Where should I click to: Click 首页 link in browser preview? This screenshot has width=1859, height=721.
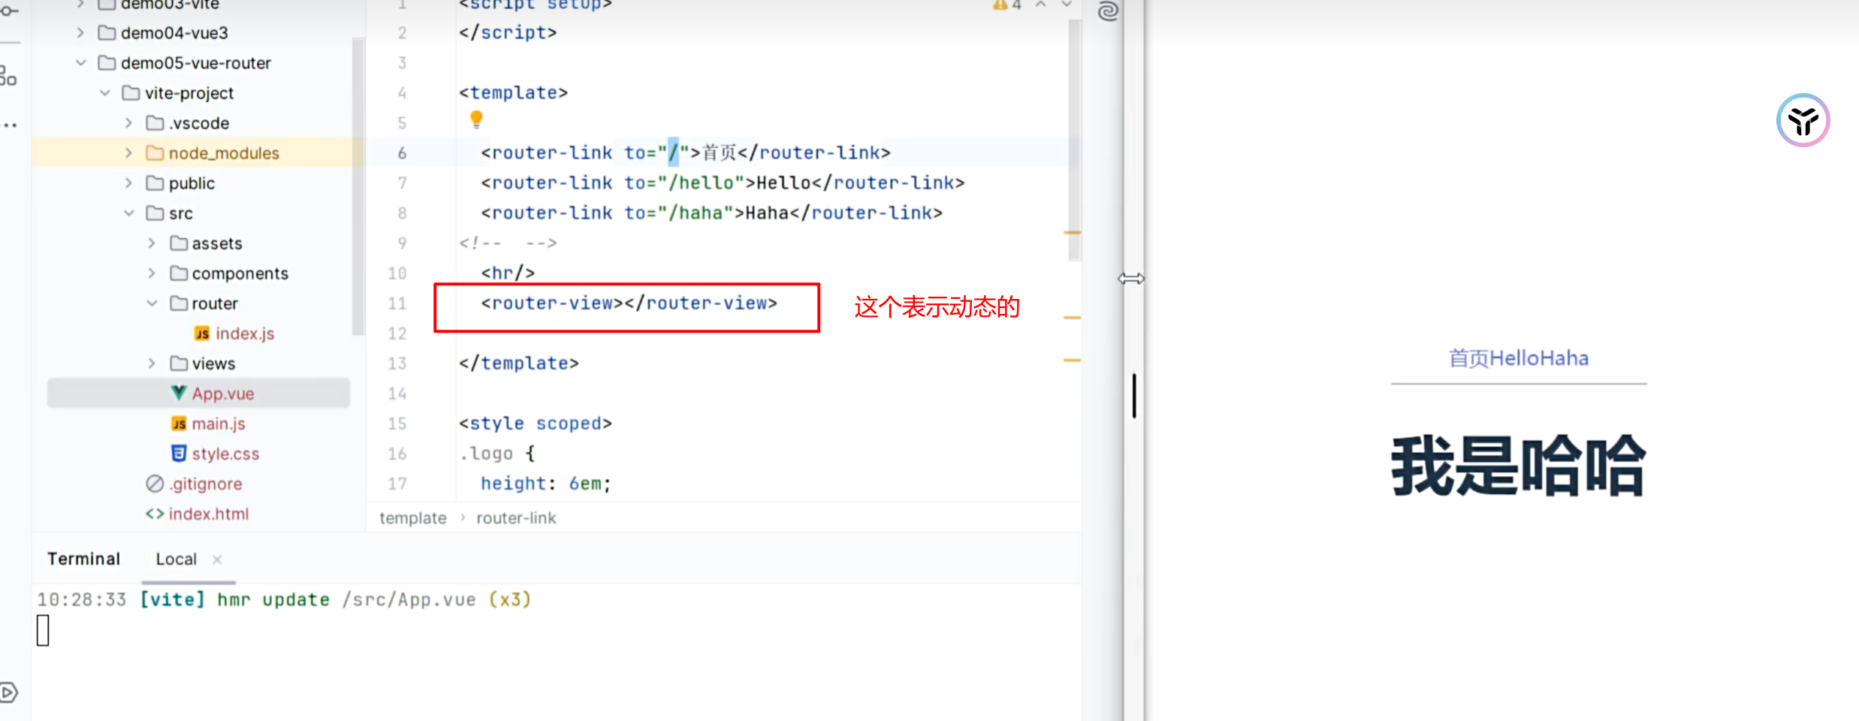pos(1468,358)
